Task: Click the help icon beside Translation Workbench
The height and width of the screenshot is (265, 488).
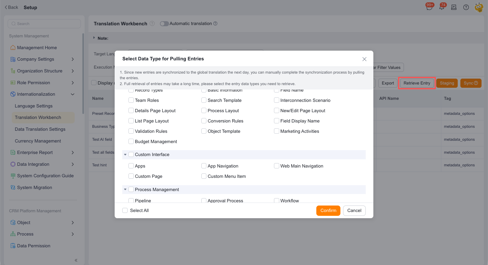Action: [x=152, y=24]
